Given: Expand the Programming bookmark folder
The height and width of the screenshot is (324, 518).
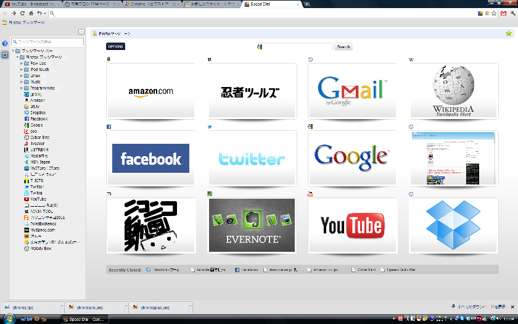Looking at the screenshot, I should click(22, 88).
